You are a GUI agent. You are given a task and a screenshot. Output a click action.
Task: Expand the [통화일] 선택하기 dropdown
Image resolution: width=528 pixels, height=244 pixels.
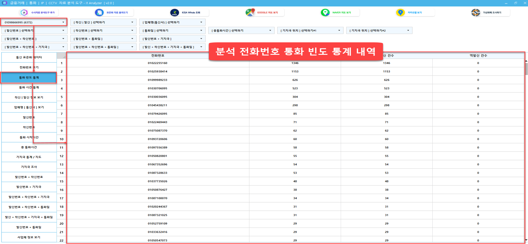pos(201,30)
